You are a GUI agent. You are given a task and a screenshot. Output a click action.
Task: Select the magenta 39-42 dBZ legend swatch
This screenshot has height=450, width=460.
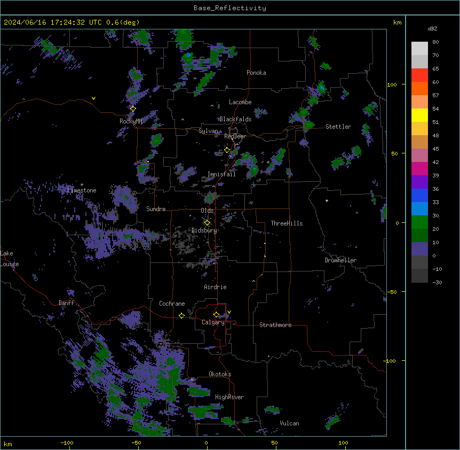pyautogui.click(x=419, y=168)
